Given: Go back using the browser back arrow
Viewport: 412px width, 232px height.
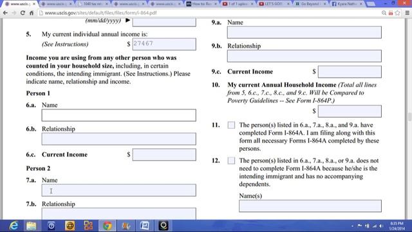Looking at the screenshot, I should tap(5, 13).
